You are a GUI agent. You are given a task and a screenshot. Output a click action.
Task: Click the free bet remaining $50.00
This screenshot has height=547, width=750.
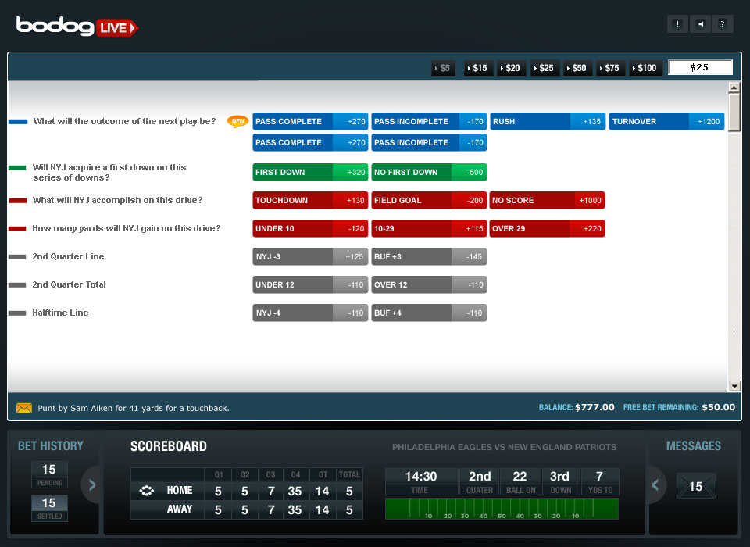[x=719, y=407]
